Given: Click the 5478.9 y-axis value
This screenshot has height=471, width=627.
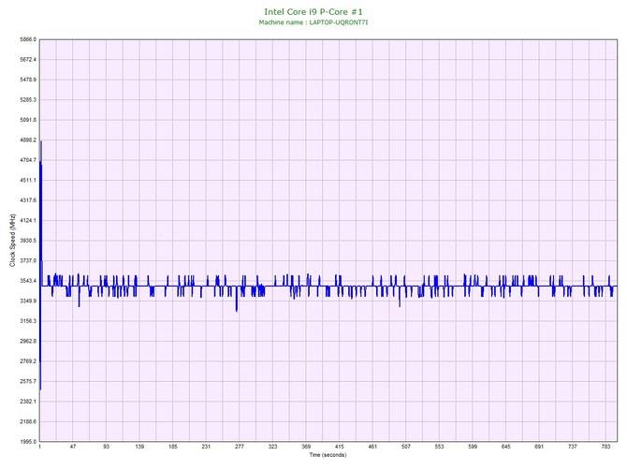Looking at the screenshot, I should coord(28,80).
